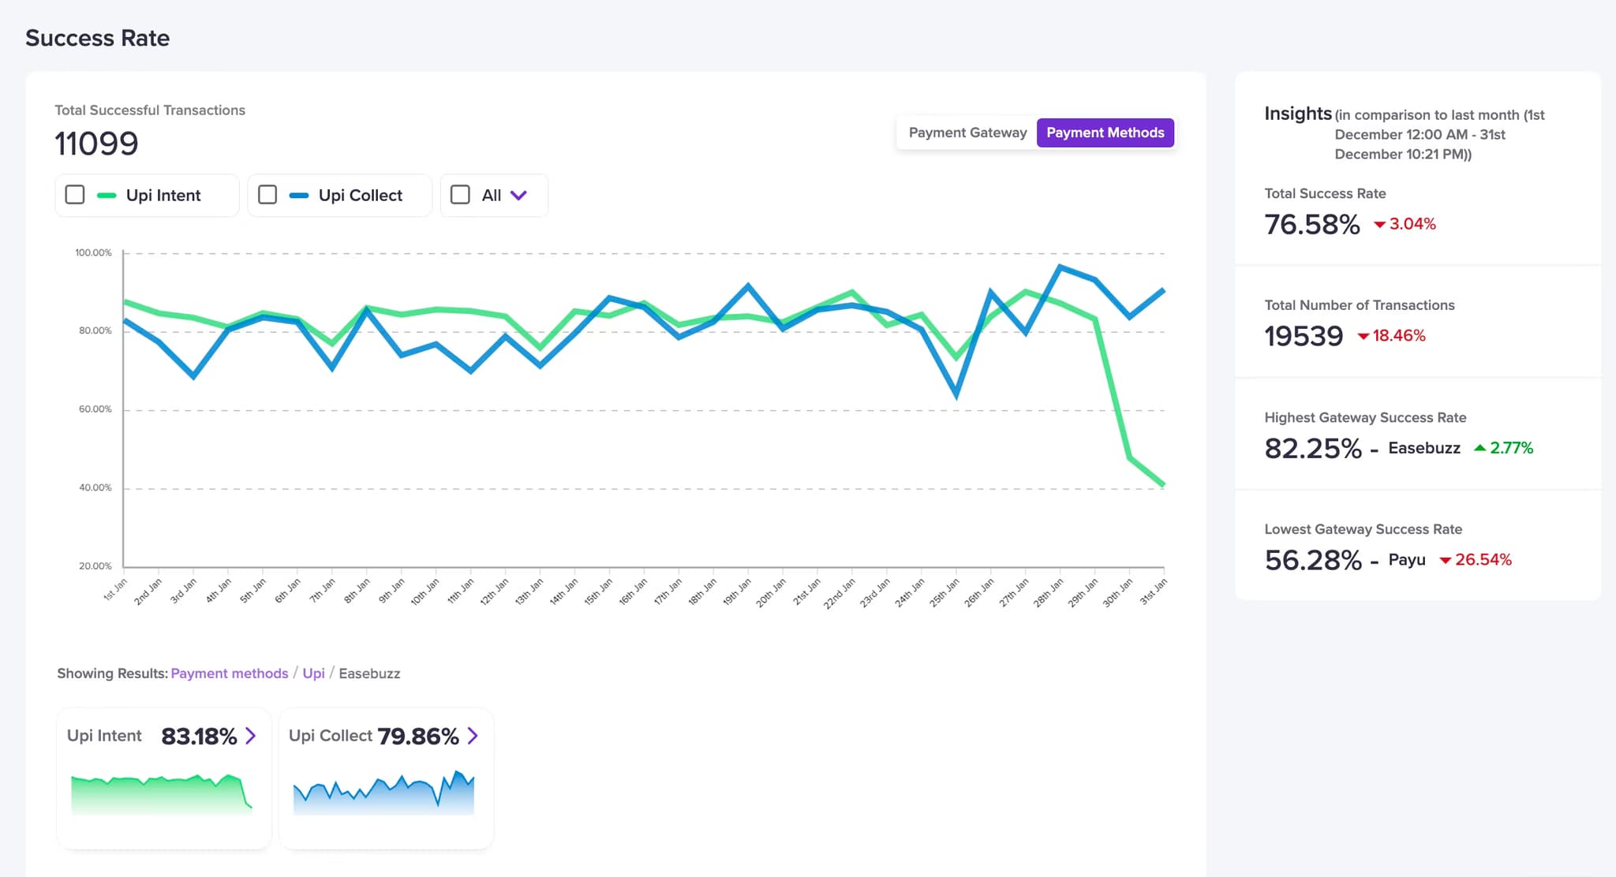
Task: Click the 11099 transactions total
Action: coord(96,144)
